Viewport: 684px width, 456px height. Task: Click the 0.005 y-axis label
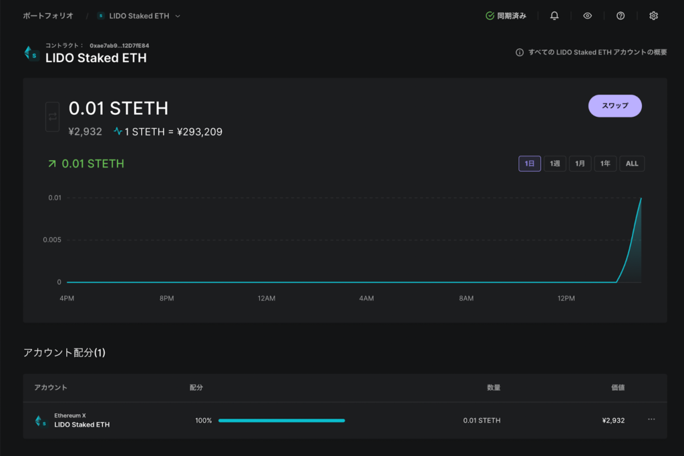pos(52,240)
